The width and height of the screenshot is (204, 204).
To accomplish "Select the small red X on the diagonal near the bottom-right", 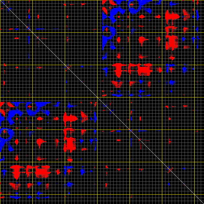I will pos(170,169).
